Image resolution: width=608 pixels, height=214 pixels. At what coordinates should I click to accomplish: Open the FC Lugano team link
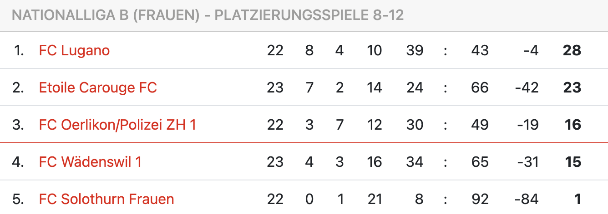[74, 50]
